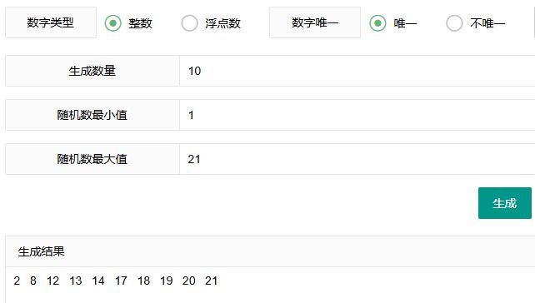Focus the 生成数量 input field
535x303 pixels.
[357, 71]
